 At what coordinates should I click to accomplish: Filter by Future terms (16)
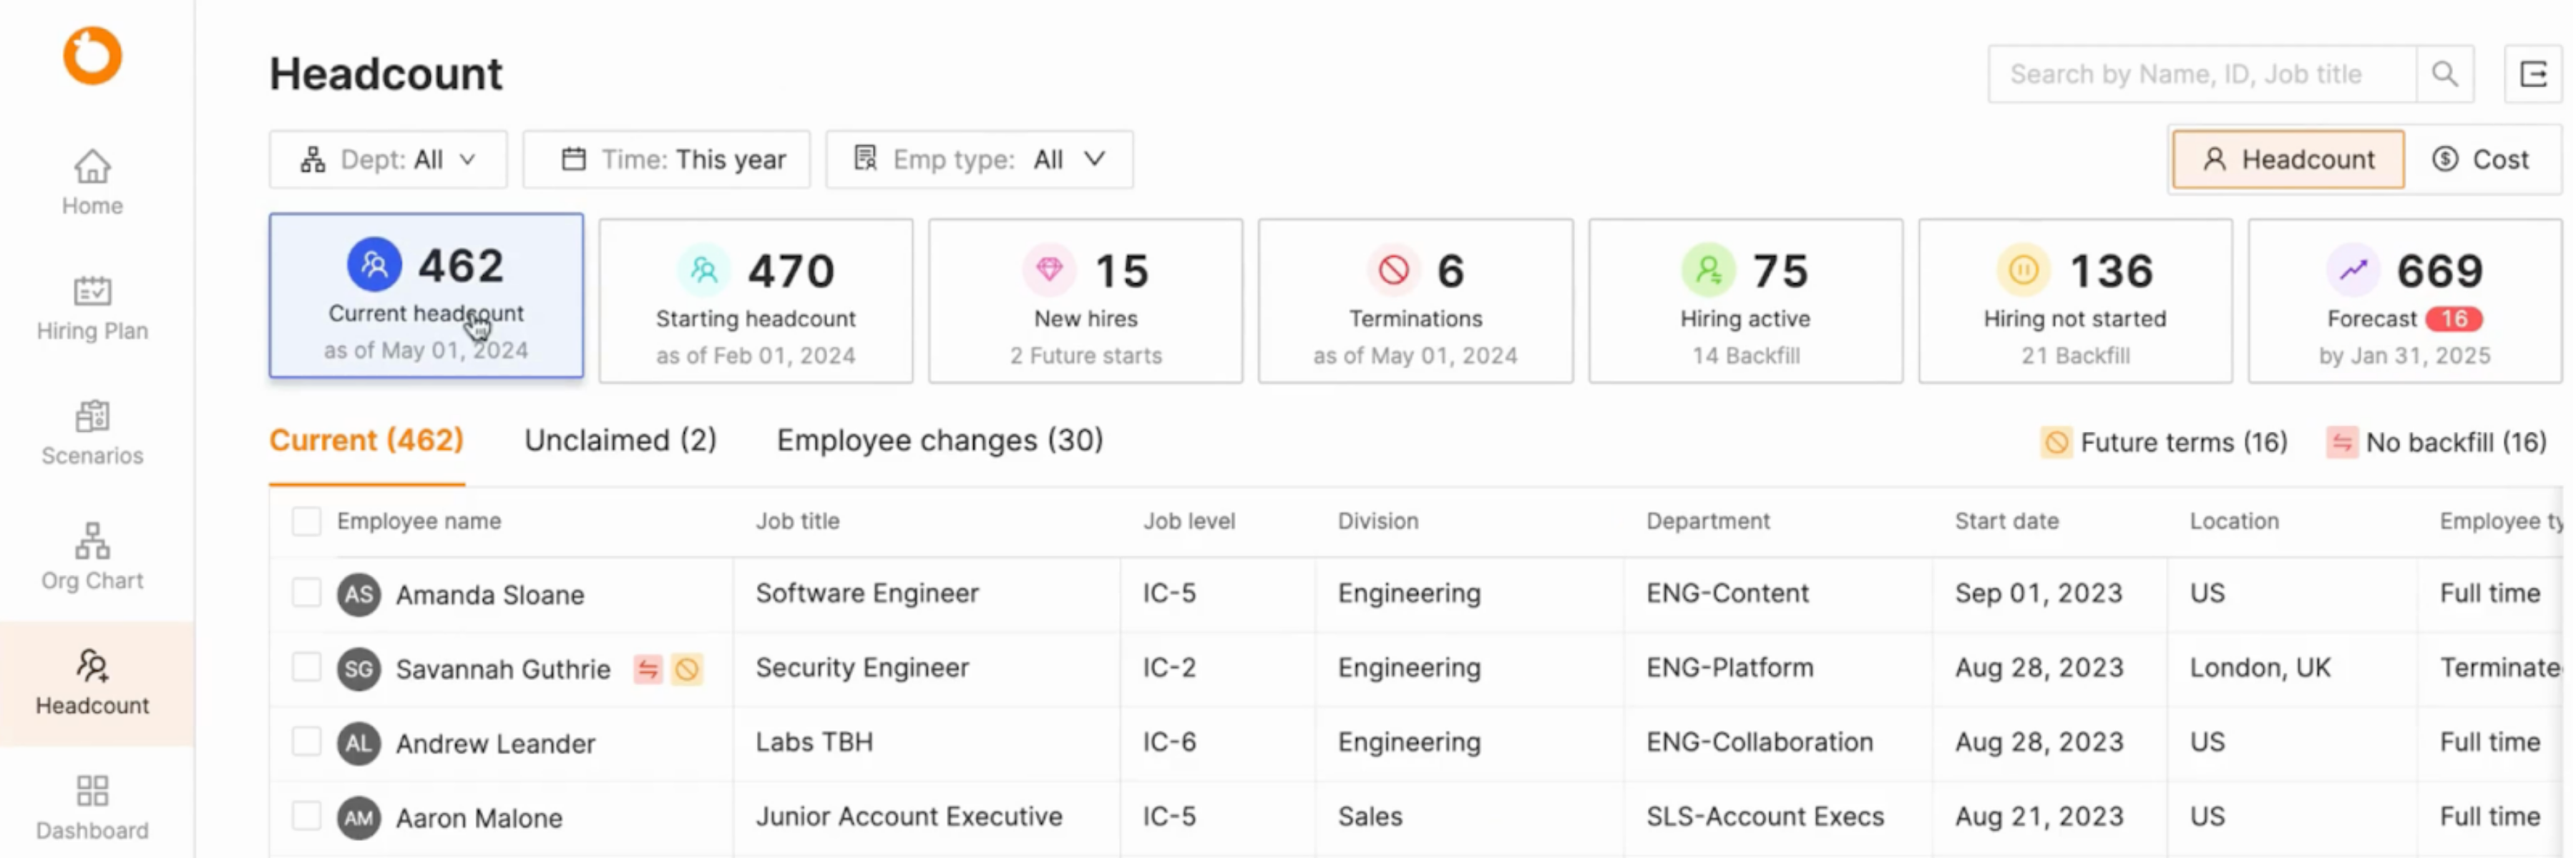[x=2164, y=443]
